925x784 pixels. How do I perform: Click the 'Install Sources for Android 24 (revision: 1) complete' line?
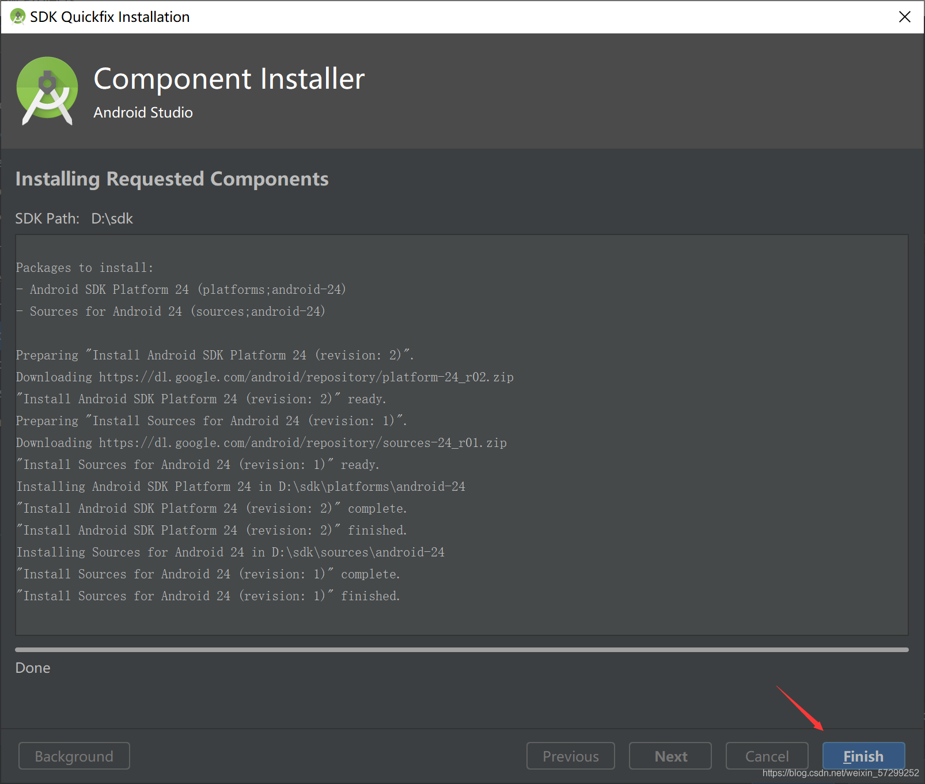coord(208,574)
